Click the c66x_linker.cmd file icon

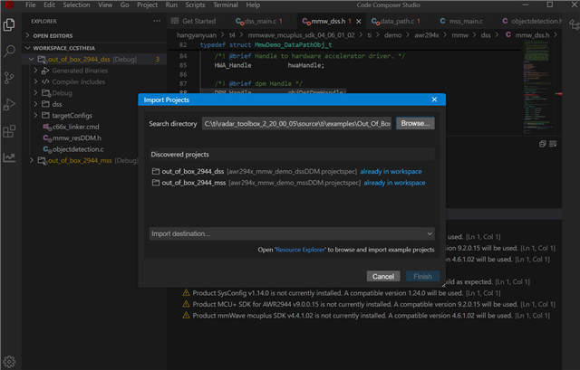(x=47, y=127)
